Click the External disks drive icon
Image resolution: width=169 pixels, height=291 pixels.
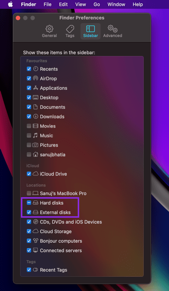coord(36,212)
